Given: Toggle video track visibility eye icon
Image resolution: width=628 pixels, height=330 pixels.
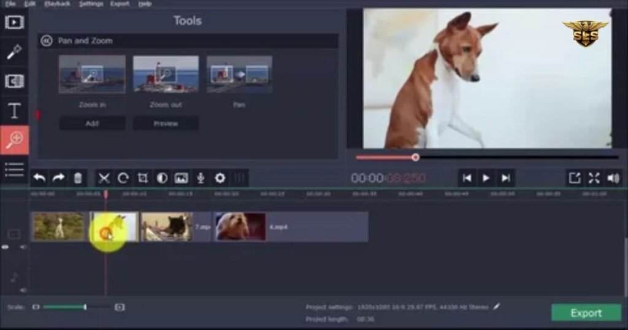Looking at the screenshot, I should tap(6, 247).
